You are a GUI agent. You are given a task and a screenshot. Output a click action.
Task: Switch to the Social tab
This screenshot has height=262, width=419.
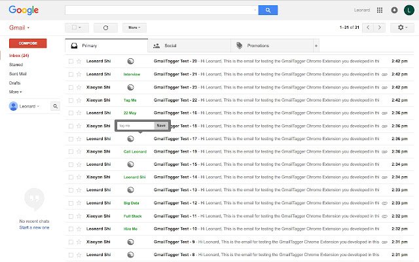point(189,46)
